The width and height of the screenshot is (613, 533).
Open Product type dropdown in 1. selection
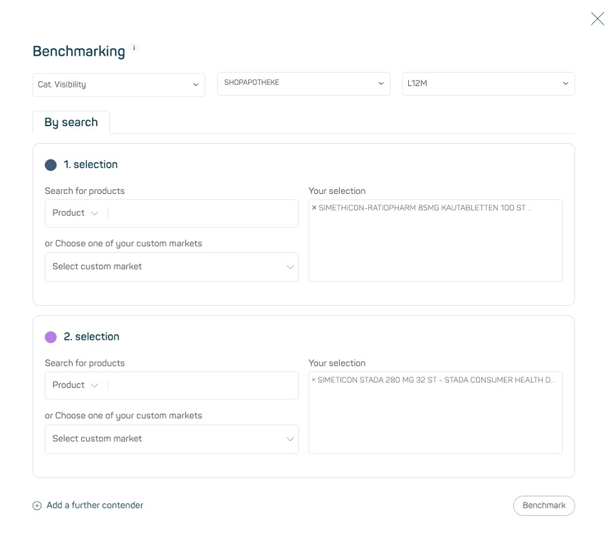click(x=75, y=213)
